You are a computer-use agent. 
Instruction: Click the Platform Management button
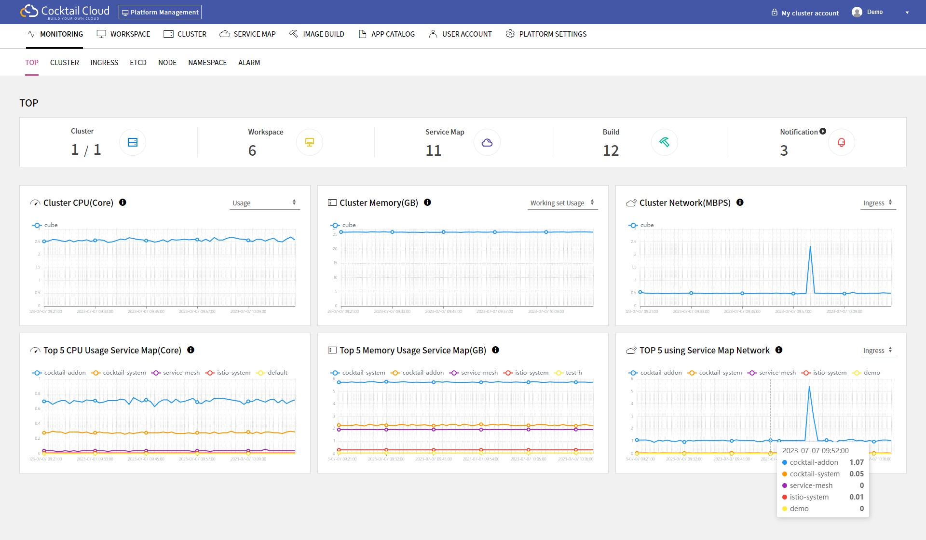click(160, 12)
